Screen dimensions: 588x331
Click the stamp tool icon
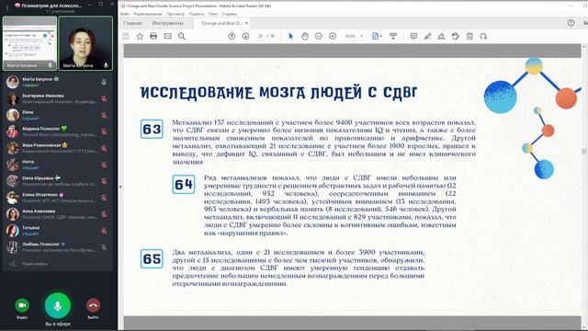(456, 37)
